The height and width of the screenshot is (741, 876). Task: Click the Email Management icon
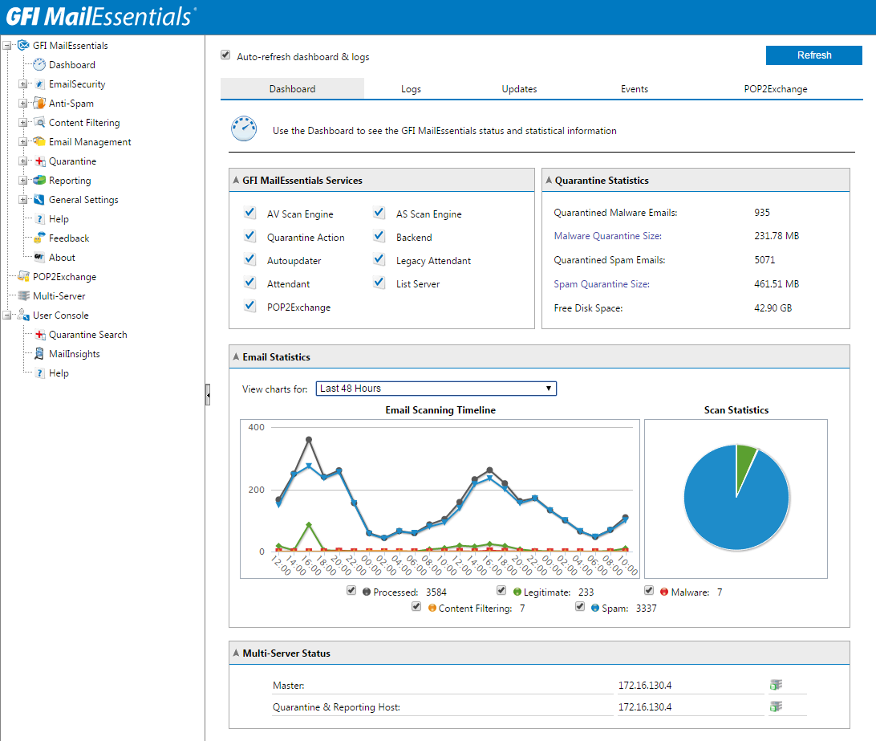click(x=39, y=142)
